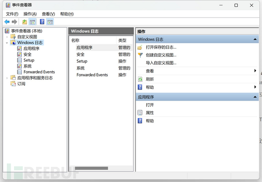Click 打开保存的日志... action

161,47
